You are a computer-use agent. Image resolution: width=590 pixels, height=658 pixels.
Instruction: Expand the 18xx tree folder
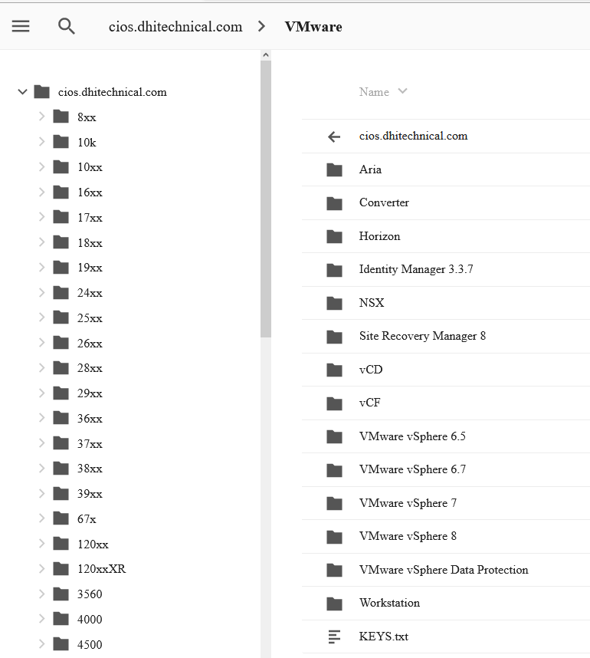tap(41, 242)
